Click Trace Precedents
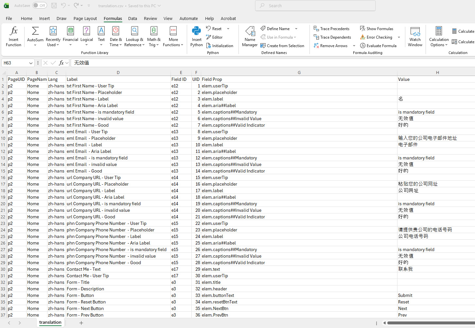This screenshot has height=328, width=475. pyautogui.click(x=331, y=29)
